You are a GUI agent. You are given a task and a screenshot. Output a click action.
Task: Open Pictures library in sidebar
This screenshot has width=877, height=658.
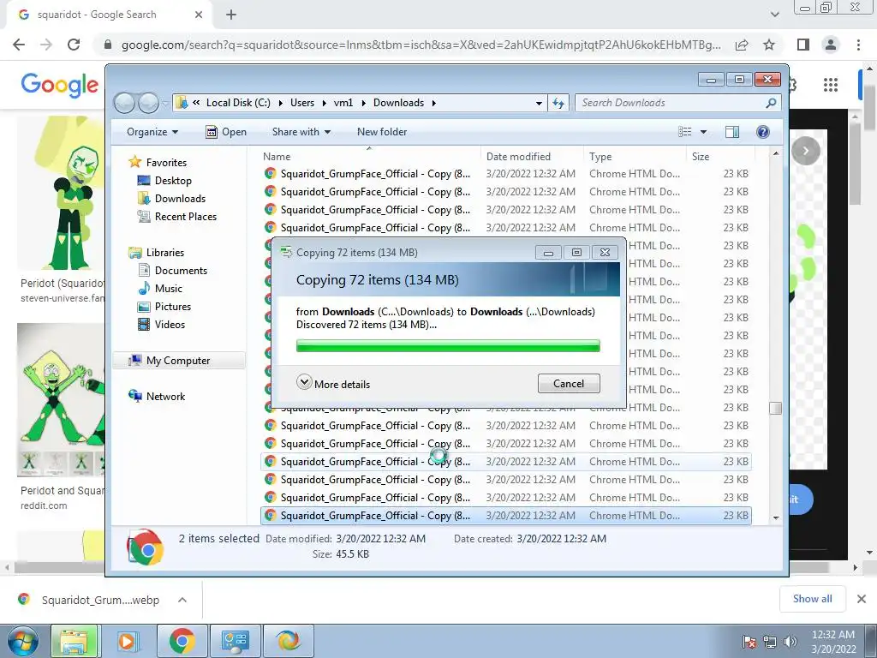click(173, 307)
